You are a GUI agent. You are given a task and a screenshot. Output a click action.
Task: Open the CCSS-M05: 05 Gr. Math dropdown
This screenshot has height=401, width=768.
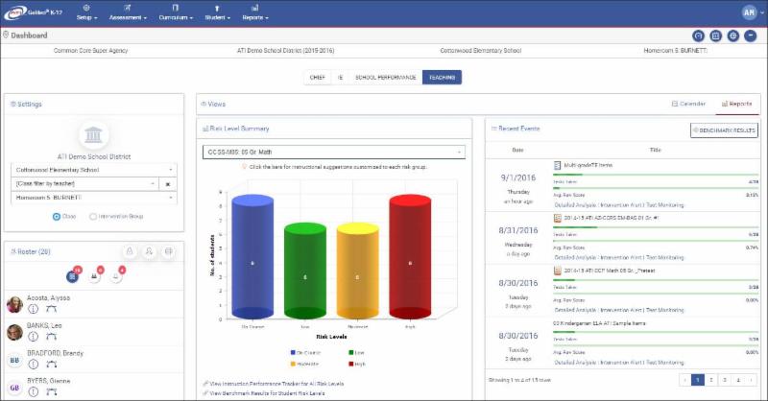click(333, 152)
